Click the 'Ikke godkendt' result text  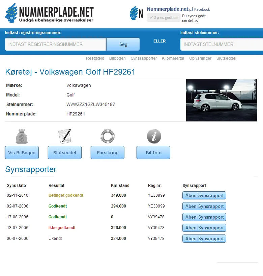(x=62, y=228)
